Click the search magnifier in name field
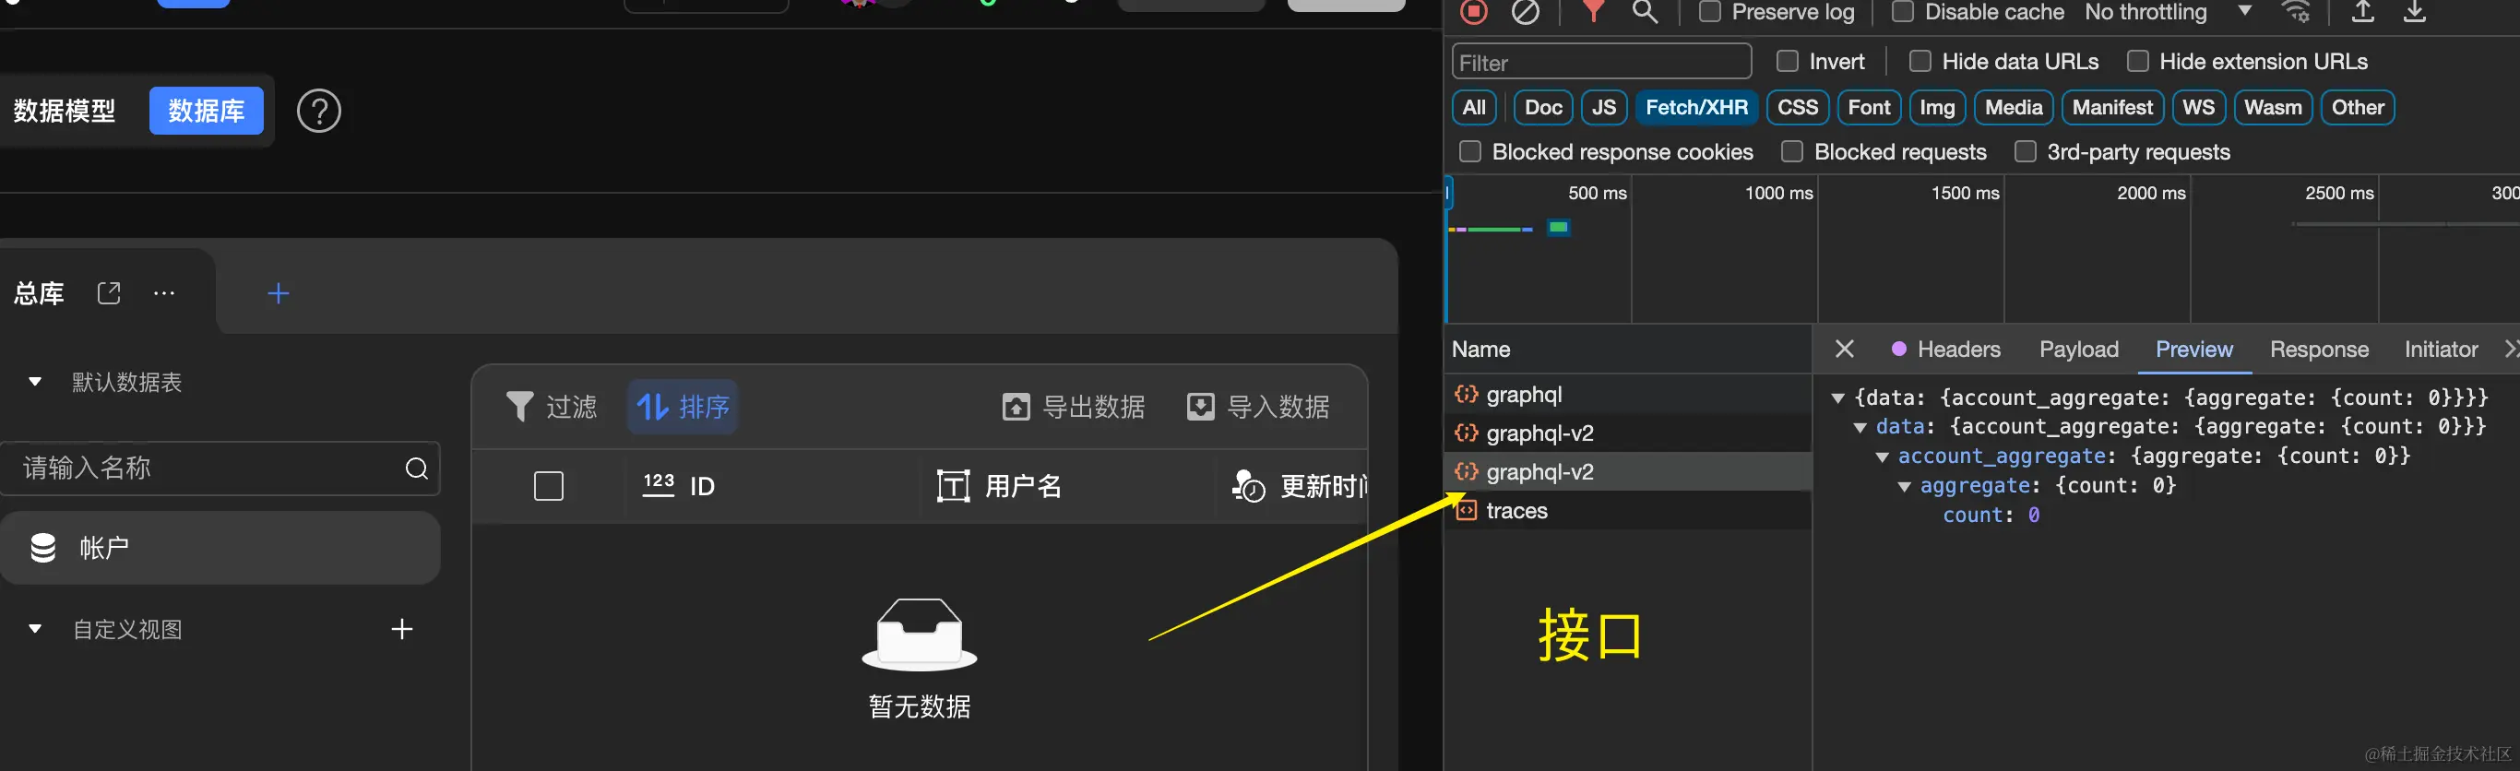Screen dimensions: 2520x771 (x=416, y=469)
